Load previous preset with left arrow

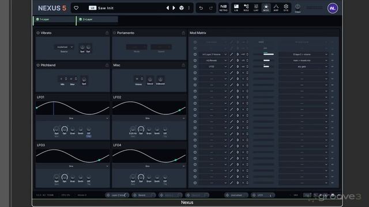168,8
